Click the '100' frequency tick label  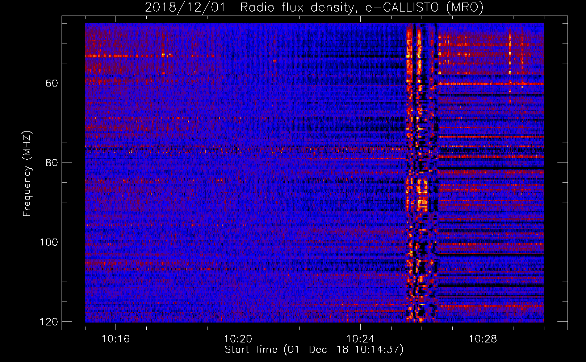[x=49, y=242]
